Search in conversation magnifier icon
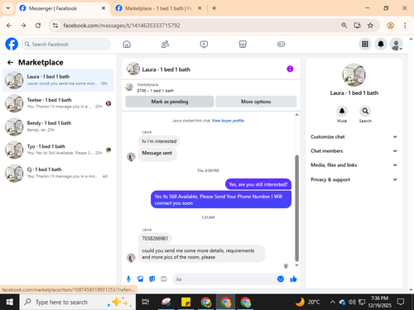Screen dimensions: 414x310 (x=365, y=111)
